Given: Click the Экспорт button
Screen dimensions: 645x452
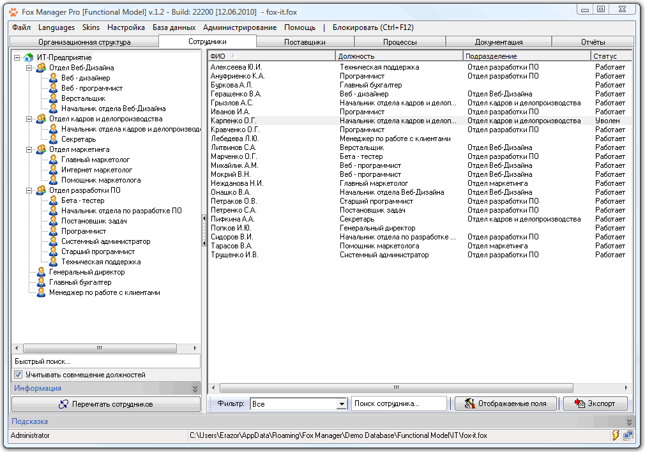Looking at the screenshot, I should coord(595,404).
